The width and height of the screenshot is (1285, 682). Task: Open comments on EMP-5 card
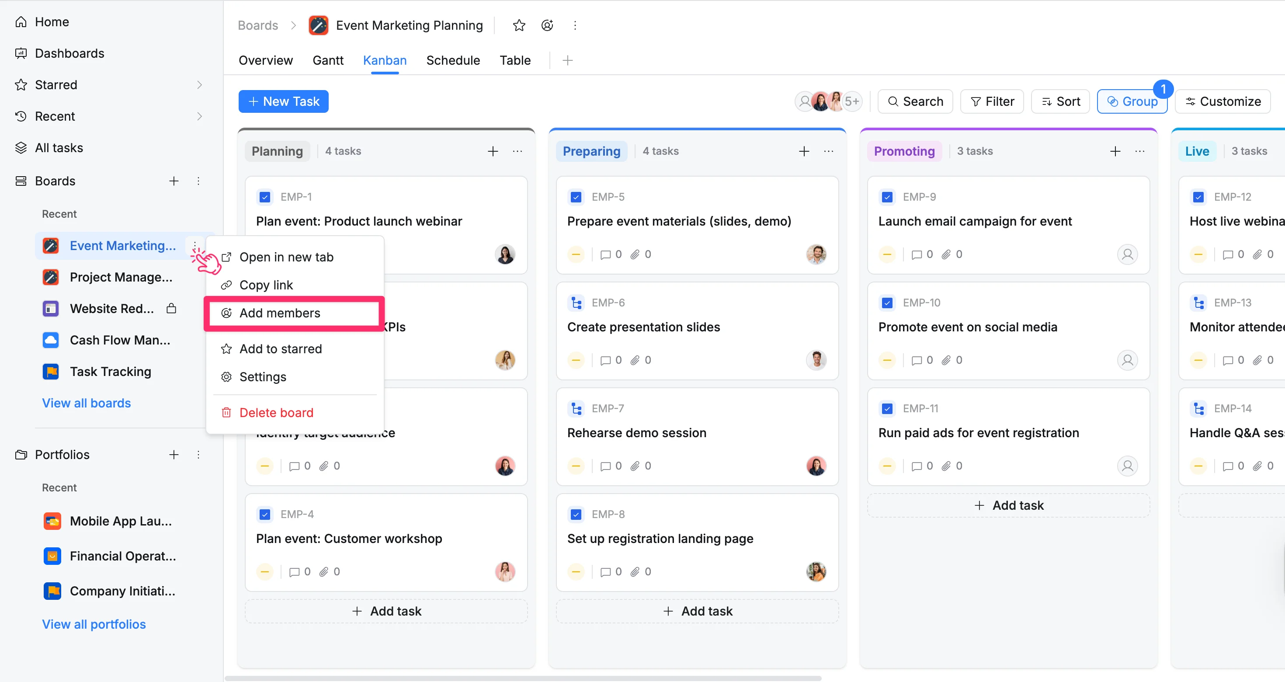tap(611, 254)
